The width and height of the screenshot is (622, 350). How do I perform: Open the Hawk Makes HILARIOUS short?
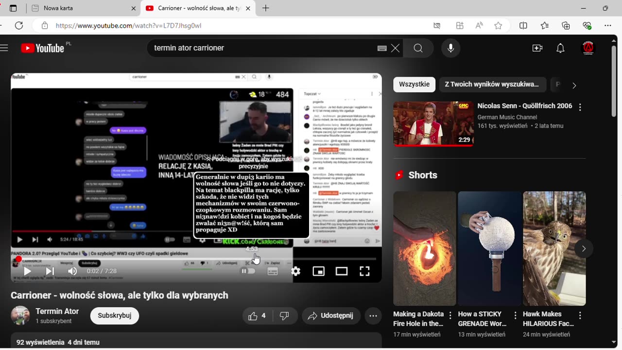click(554, 248)
